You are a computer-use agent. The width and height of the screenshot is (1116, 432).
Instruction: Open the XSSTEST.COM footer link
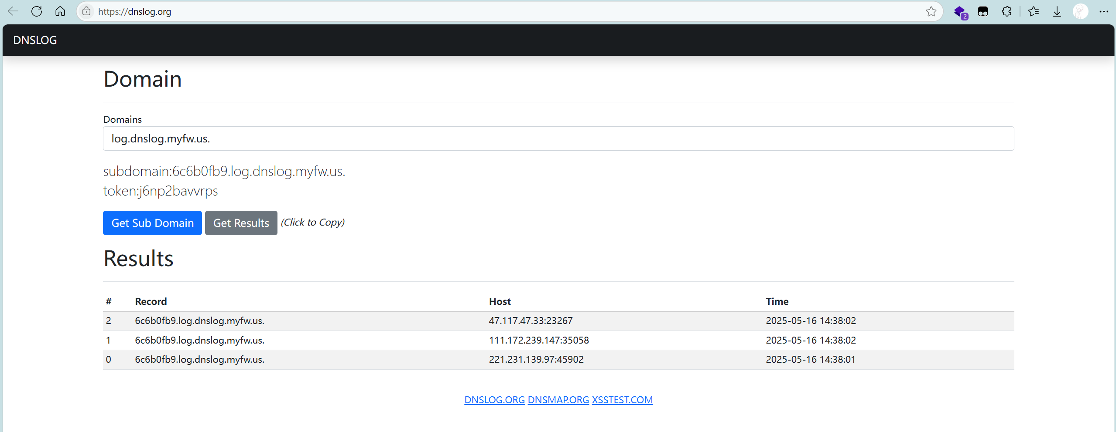point(622,400)
